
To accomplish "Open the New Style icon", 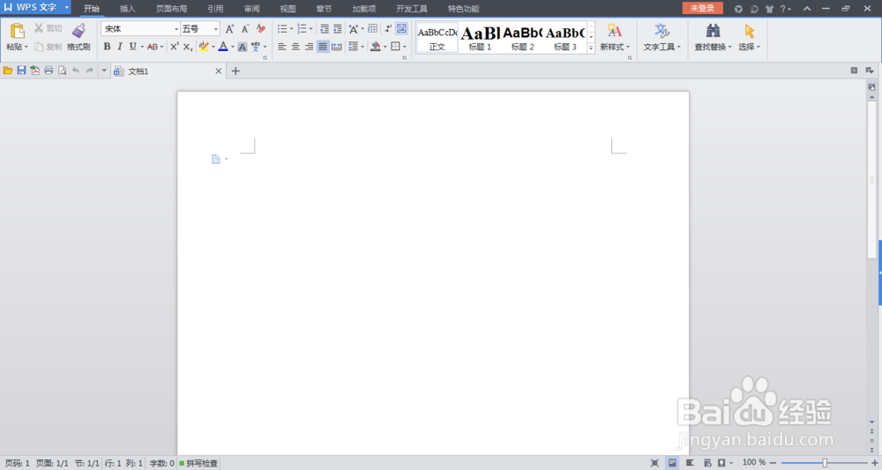I will tap(614, 31).
